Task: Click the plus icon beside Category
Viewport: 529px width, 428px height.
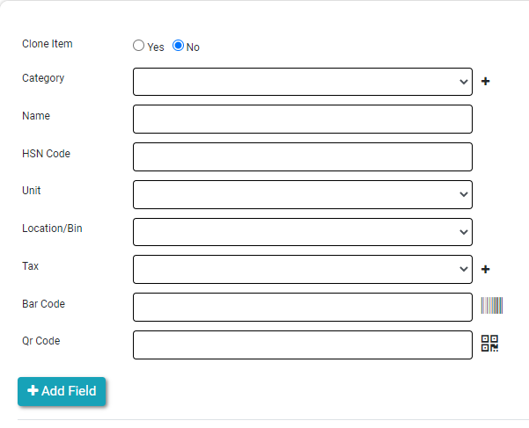Action: [485, 82]
